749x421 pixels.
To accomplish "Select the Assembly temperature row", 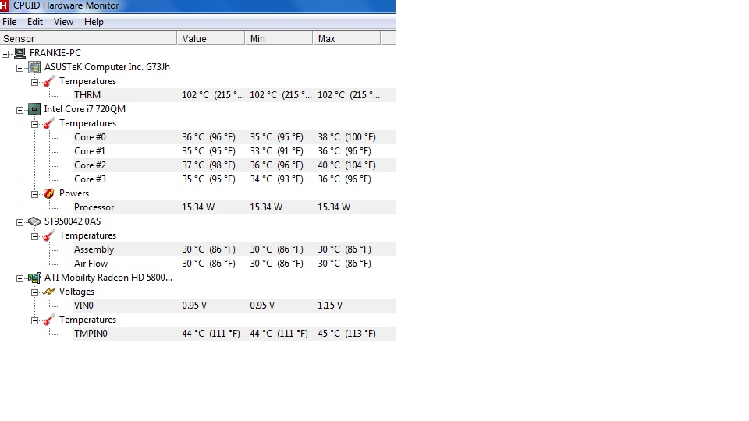I will tap(234, 249).
